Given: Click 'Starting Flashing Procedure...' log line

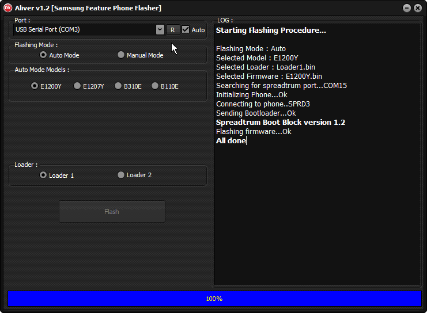Looking at the screenshot, I should tap(271, 30).
